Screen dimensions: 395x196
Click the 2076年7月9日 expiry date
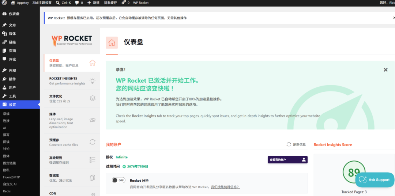click(138, 166)
